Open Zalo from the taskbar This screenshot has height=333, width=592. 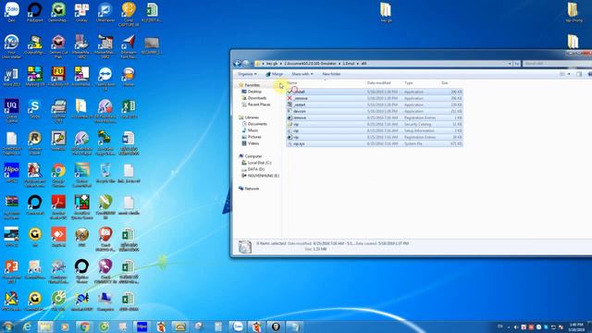[238, 327]
